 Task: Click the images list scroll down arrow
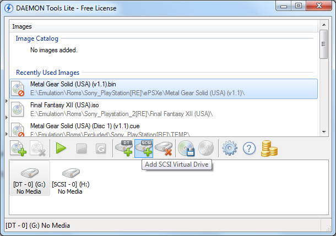(324, 132)
